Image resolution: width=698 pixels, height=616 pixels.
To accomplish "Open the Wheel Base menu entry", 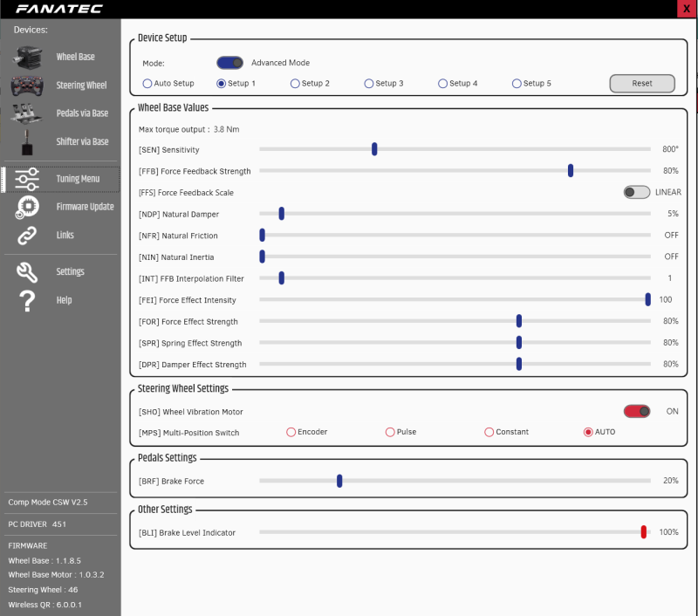I will [75, 57].
